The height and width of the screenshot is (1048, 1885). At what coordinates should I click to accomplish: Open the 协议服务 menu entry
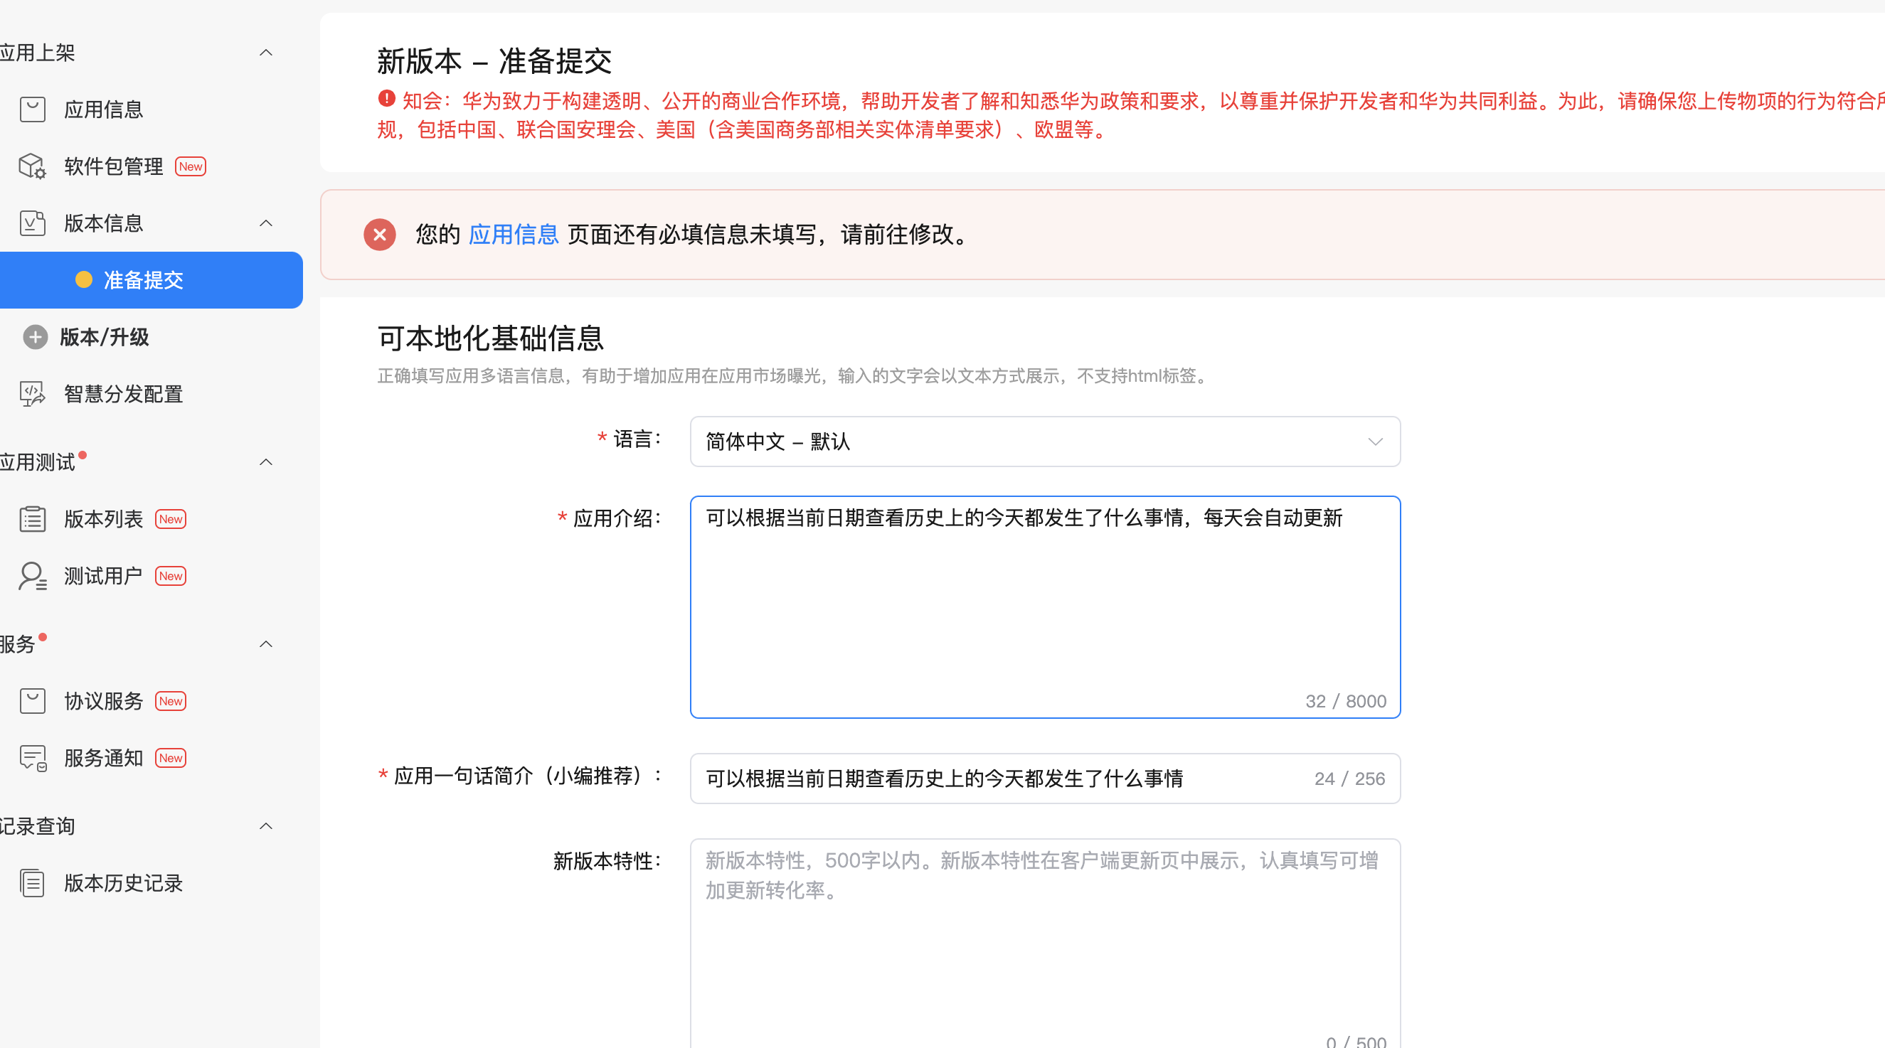pos(103,701)
